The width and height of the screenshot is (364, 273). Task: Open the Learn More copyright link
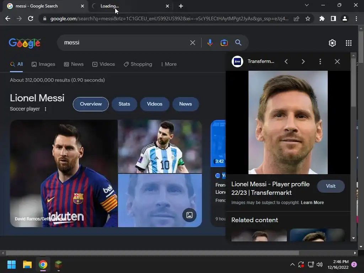click(x=312, y=202)
